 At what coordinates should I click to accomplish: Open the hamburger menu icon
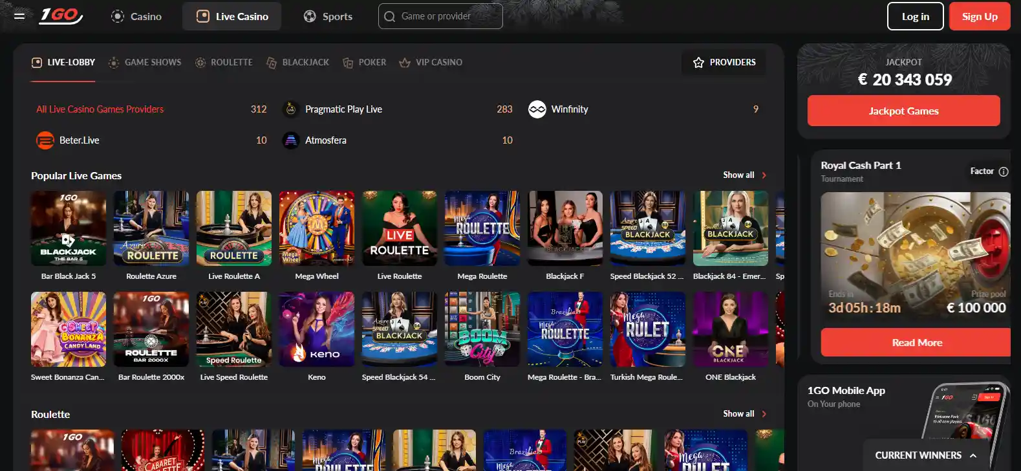tap(19, 16)
